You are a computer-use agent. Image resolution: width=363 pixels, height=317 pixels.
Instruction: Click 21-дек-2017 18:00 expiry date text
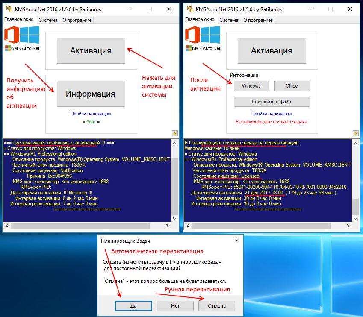(x=264, y=193)
